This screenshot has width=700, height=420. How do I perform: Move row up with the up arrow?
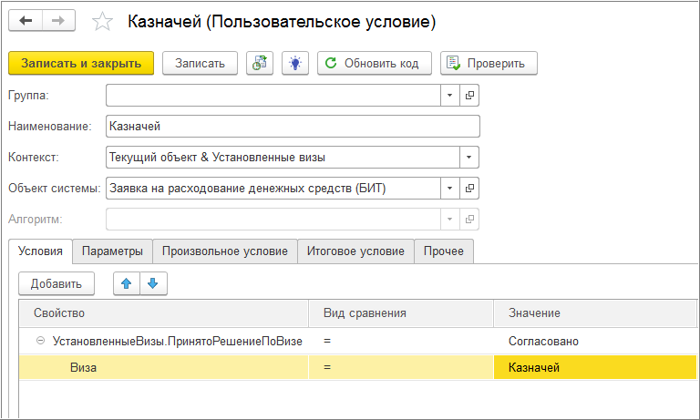click(126, 283)
